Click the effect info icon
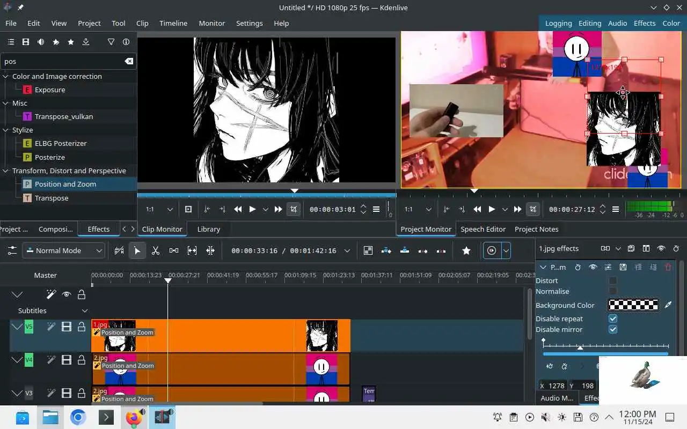 coord(126,42)
